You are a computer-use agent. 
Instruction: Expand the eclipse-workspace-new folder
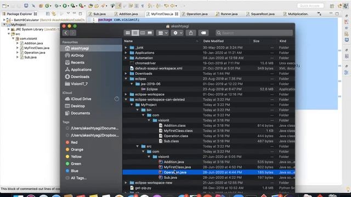pyautogui.click(x=126, y=183)
